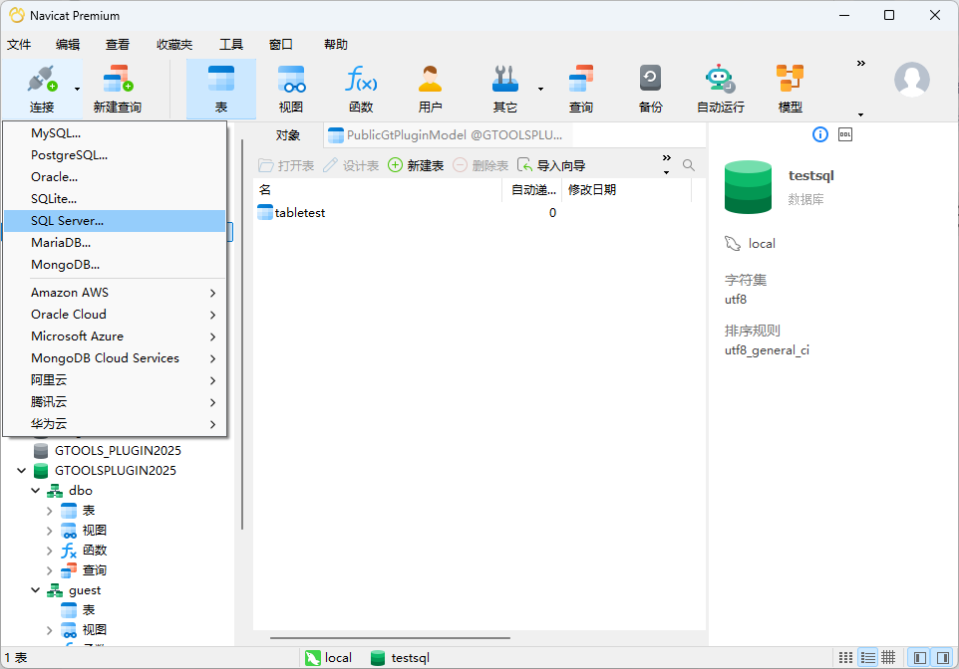Expand the 函数 node under dbo

point(50,551)
